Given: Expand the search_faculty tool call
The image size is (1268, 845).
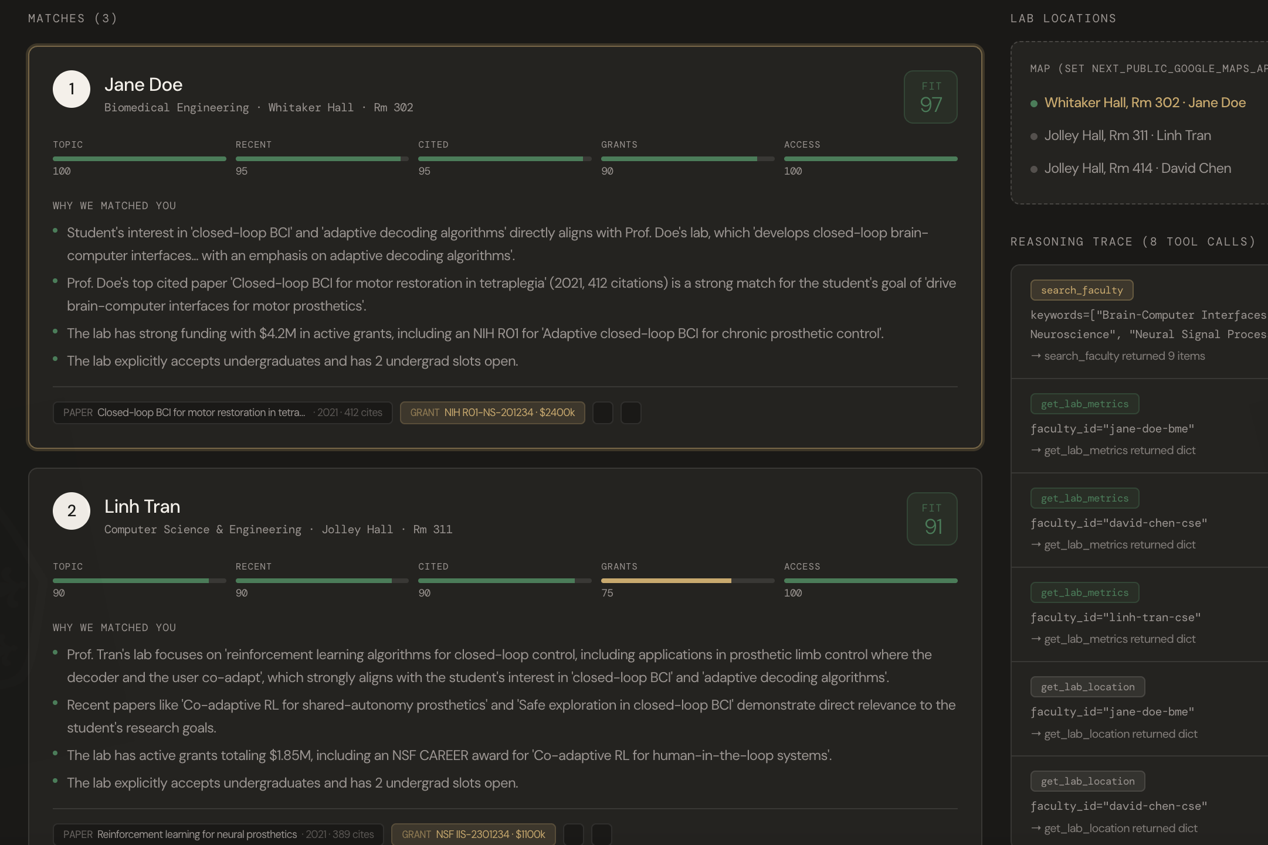Looking at the screenshot, I should click(x=1081, y=290).
